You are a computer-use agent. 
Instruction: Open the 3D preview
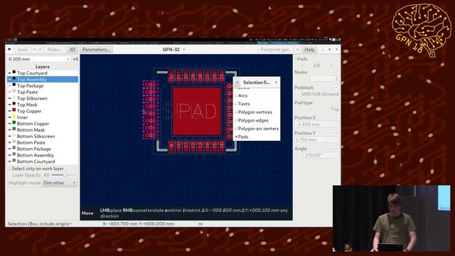(x=73, y=49)
